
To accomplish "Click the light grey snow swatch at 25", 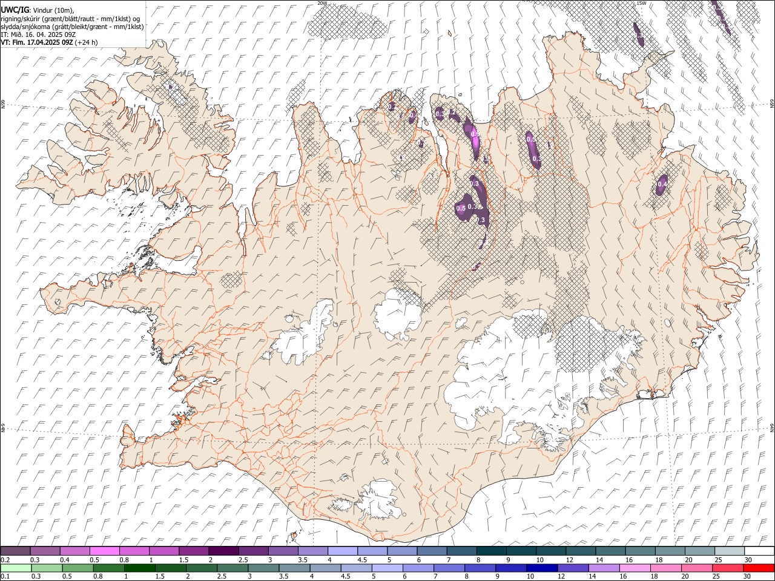I will coord(730,551).
